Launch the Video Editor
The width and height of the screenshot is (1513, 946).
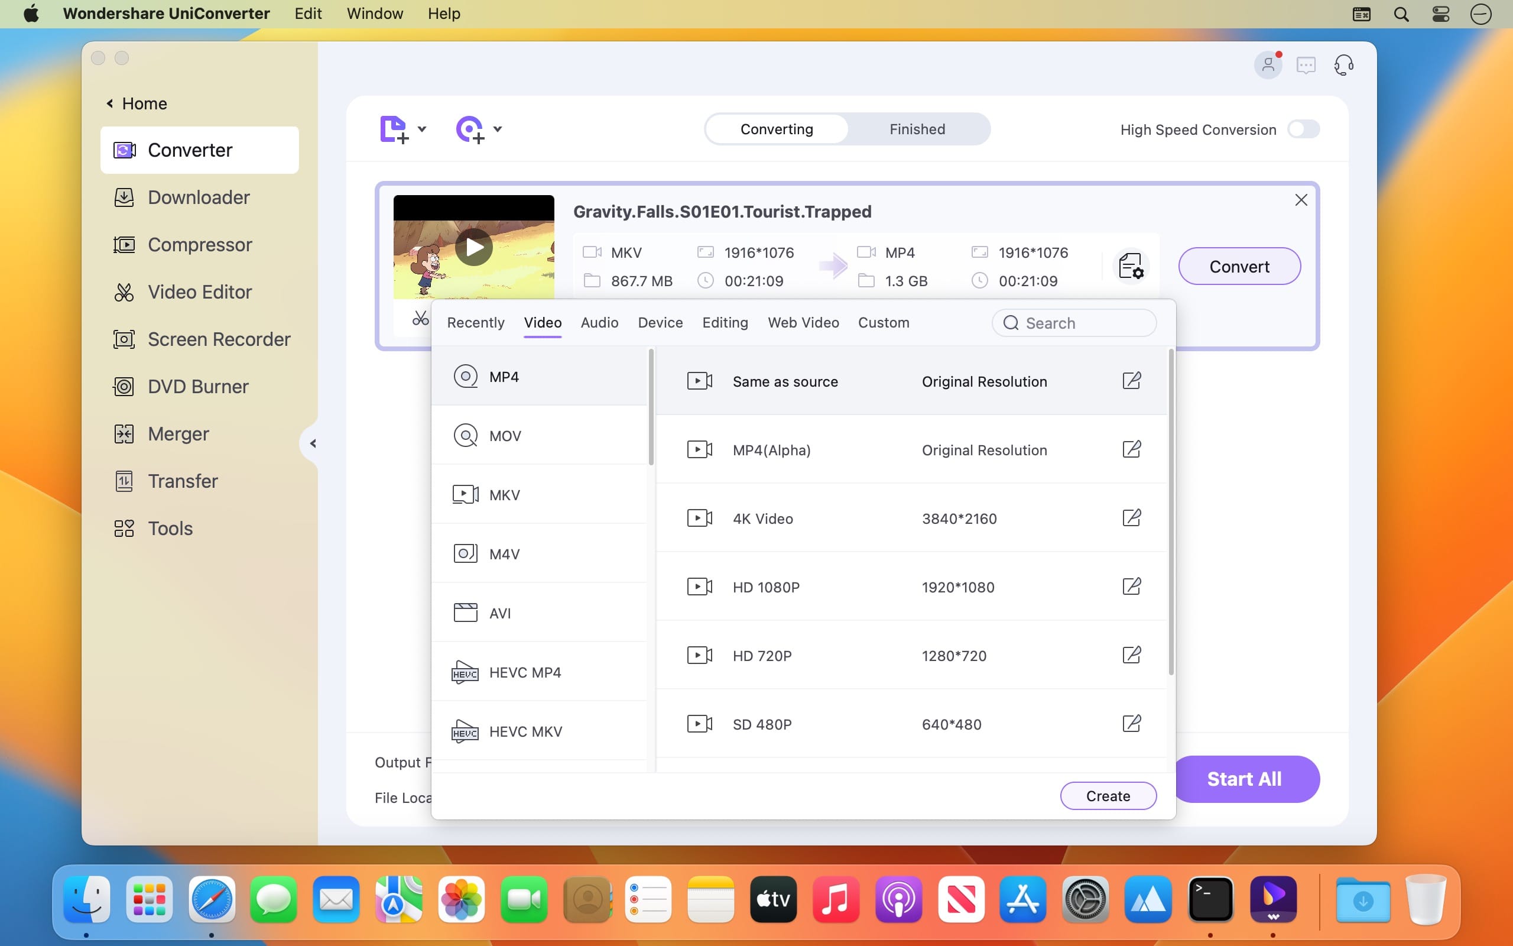[198, 291]
